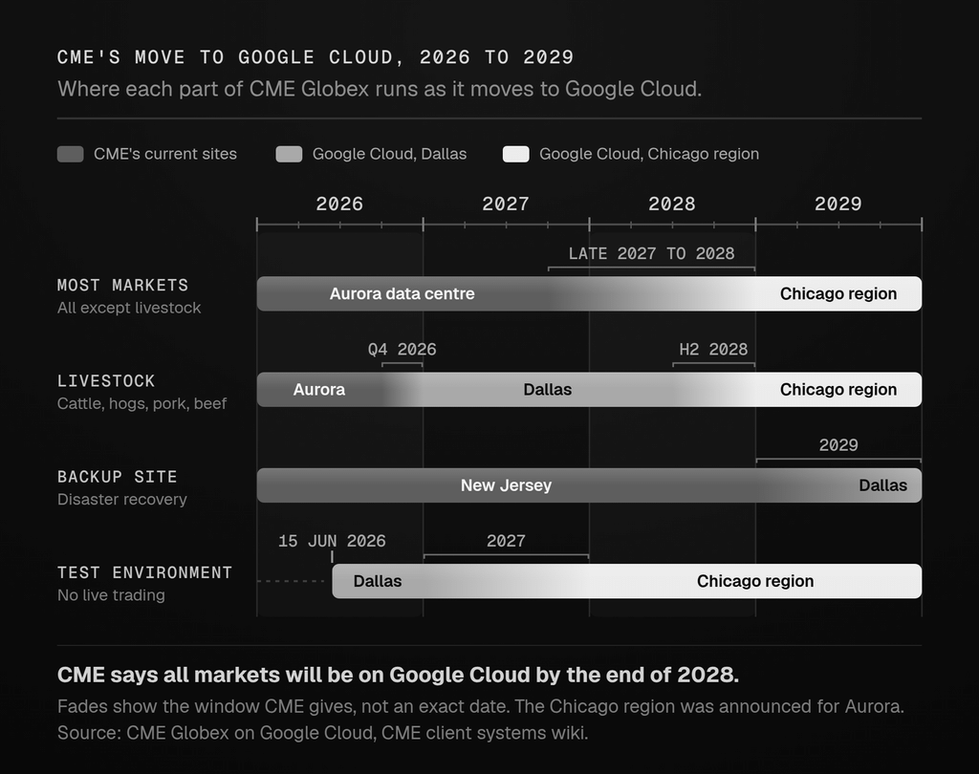
Task: Click 'Dallas' in Backup Site bar
Action: coord(882,485)
